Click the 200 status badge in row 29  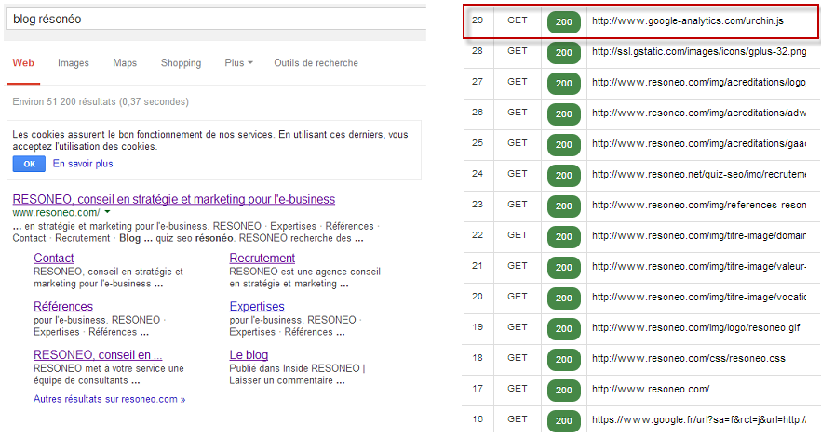click(x=564, y=22)
